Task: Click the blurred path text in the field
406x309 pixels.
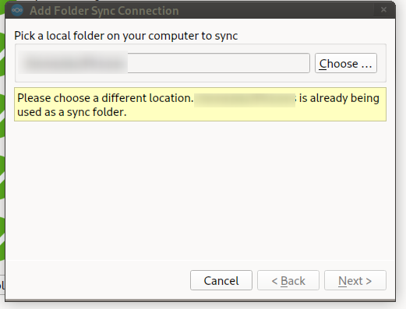Action: (73, 63)
